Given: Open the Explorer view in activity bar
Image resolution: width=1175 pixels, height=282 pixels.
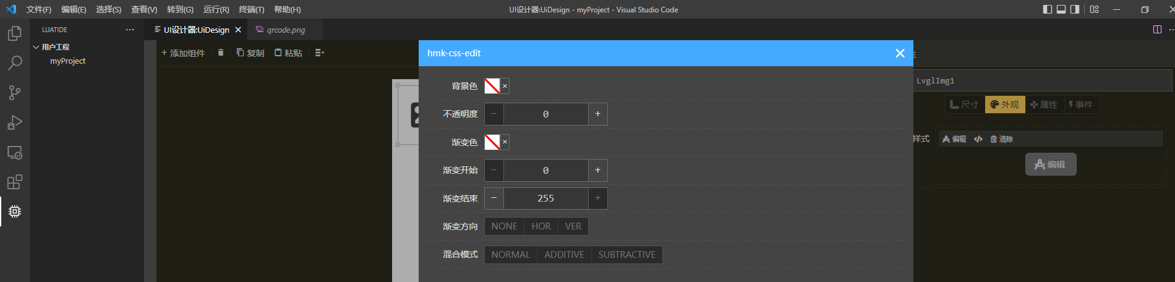Looking at the screenshot, I should (x=15, y=33).
